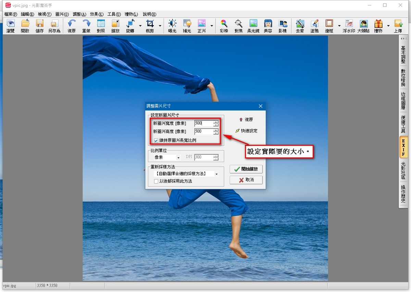Click the 新圖片高度 input field
This screenshot has width=411, height=292.
coord(203,131)
